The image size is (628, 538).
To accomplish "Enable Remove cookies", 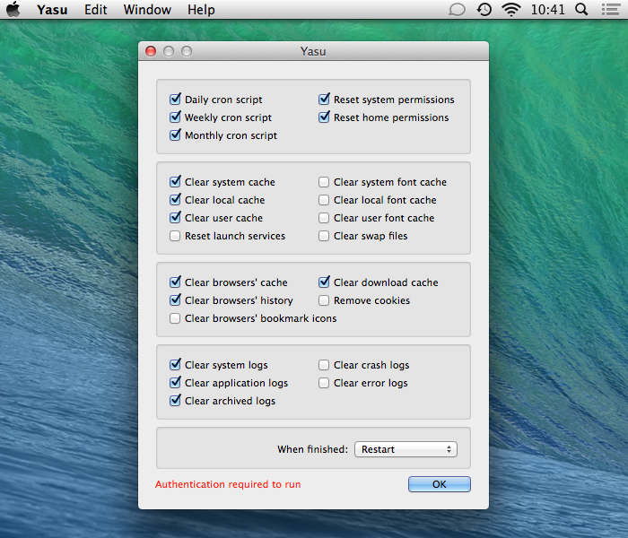I will click(324, 300).
